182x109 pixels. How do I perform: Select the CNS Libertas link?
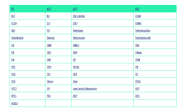(x=79, y=16)
